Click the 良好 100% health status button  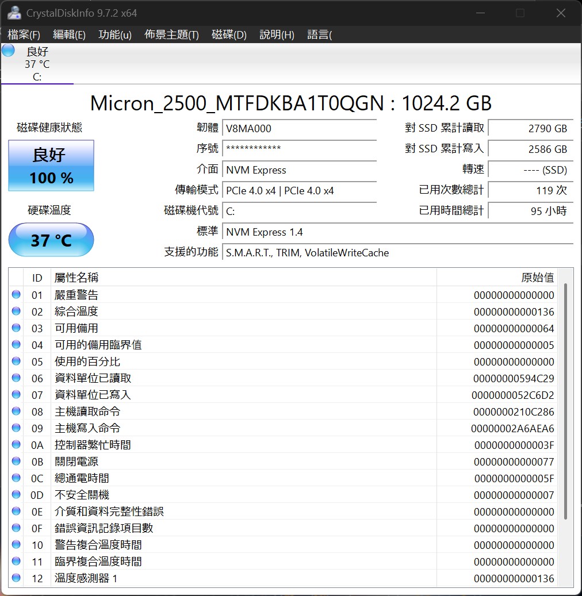(51, 166)
